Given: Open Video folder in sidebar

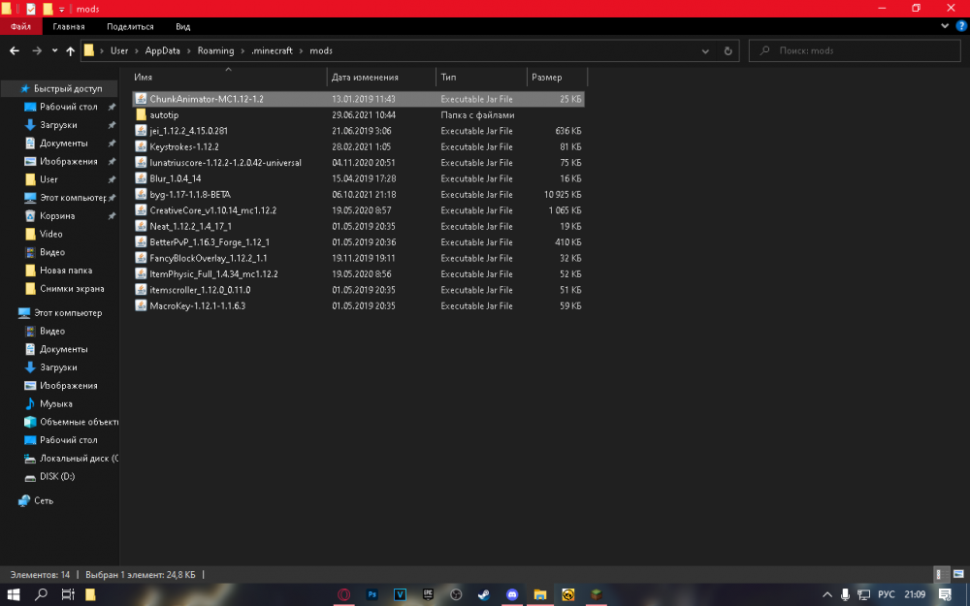Looking at the screenshot, I should (x=50, y=235).
